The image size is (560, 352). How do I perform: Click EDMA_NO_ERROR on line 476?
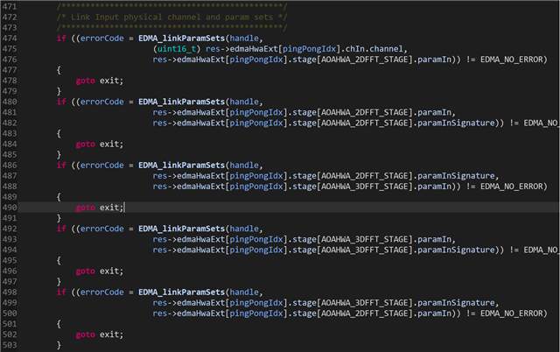pos(511,60)
